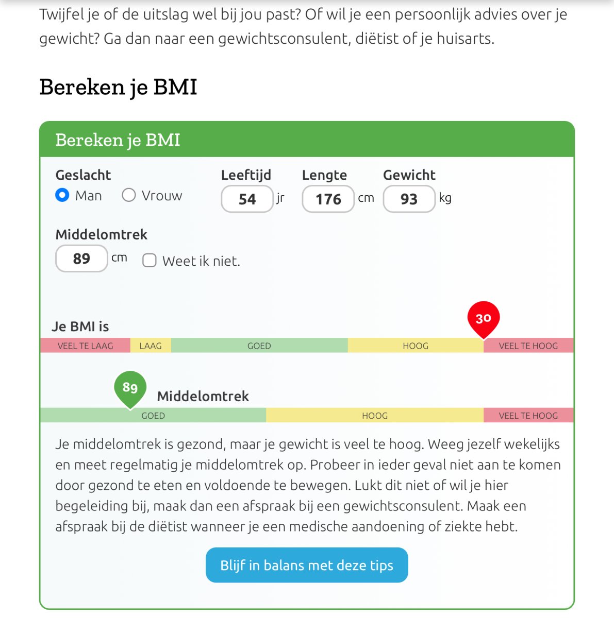Click the yellow 'LAAG' BMI segment
The width and height of the screenshot is (614, 618).
(151, 346)
